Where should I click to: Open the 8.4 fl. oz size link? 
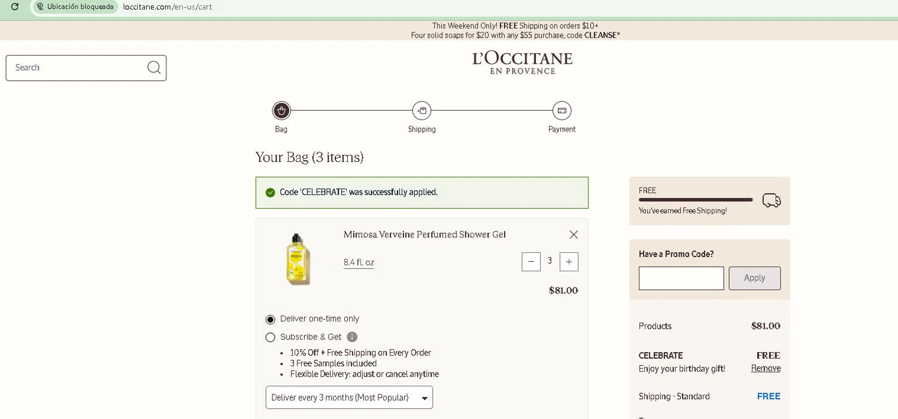pos(359,262)
